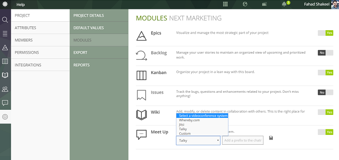Disable the Kanban module toggle
Image resolution: width=339 pixels, height=160 pixels.
pos(325,73)
